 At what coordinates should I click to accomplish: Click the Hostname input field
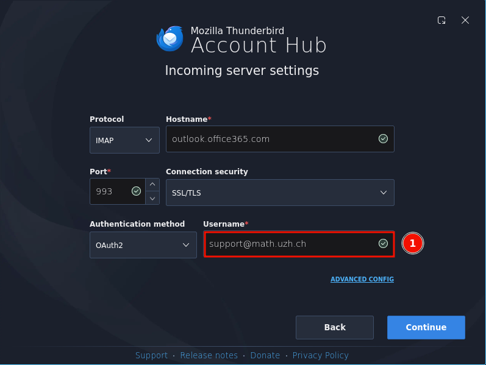(280, 139)
